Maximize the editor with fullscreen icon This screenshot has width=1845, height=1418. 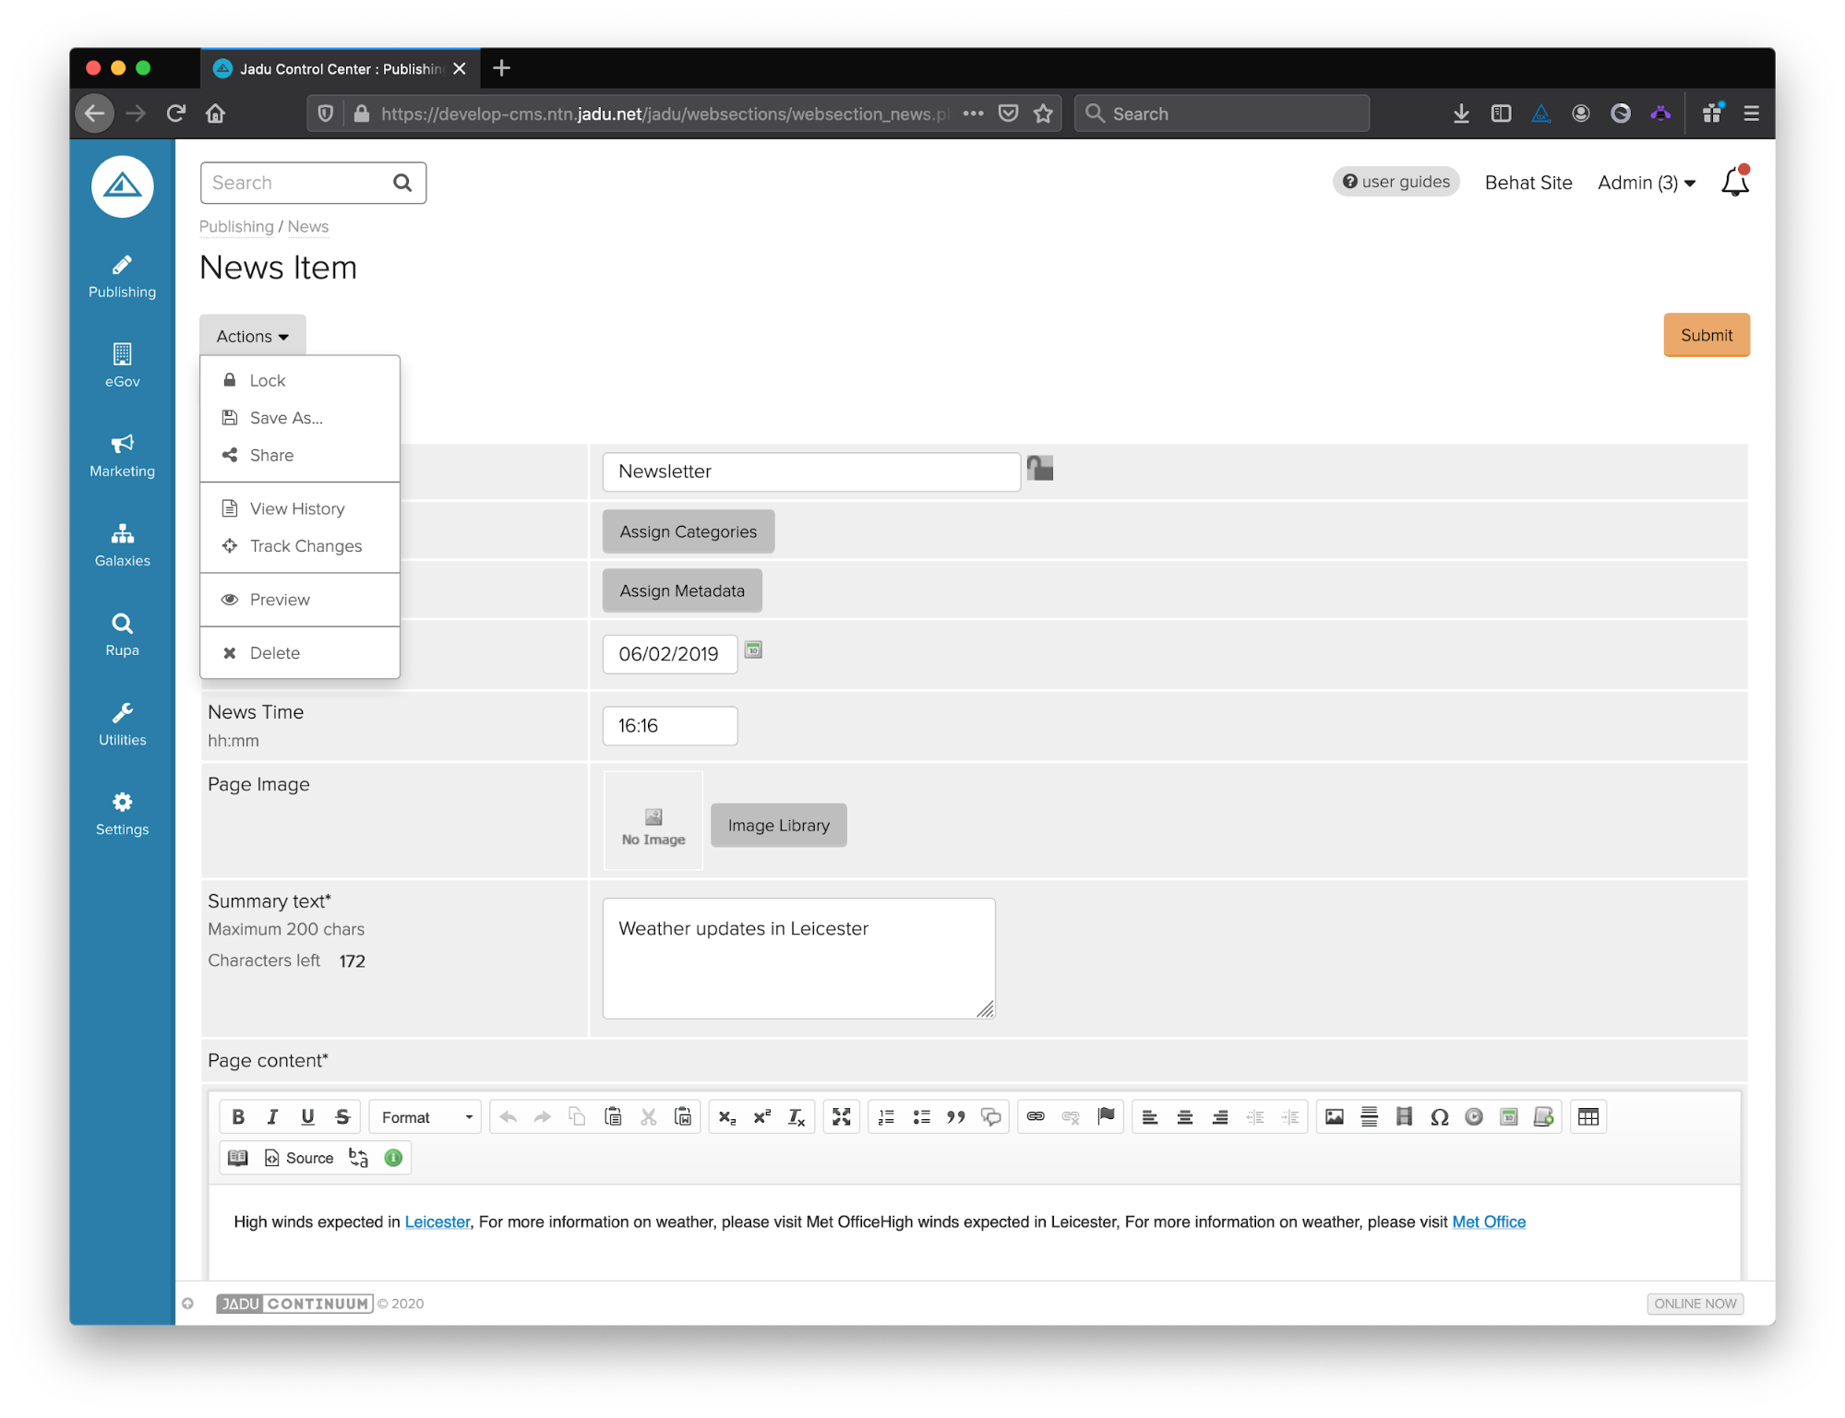tap(841, 1117)
